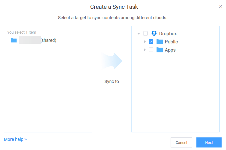Screen dimensions: 226x150
Task: Click the Sync to text label
Action: [x=112, y=81]
